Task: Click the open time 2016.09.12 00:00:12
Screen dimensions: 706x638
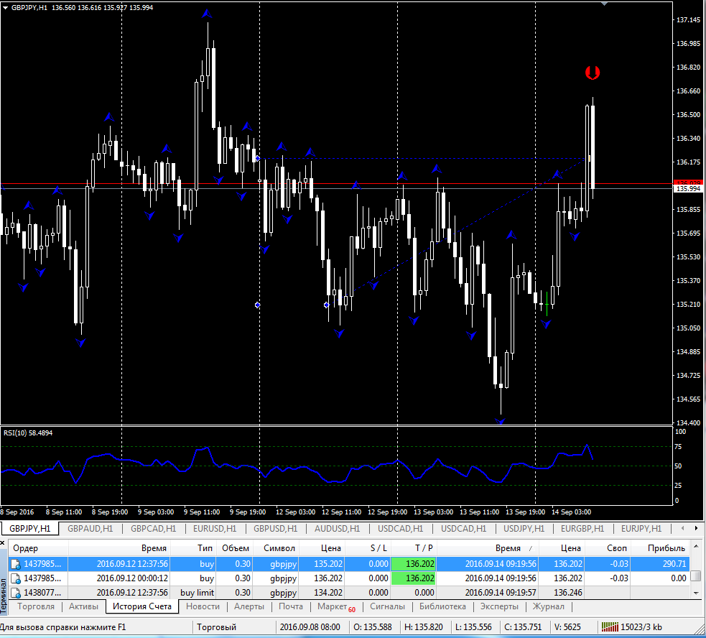Action: (x=132, y=578)
